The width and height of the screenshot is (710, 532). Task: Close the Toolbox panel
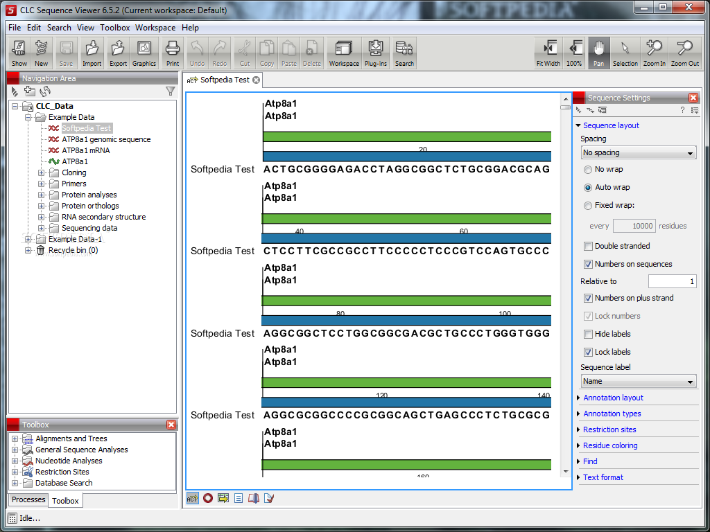[x=171, y=425]
